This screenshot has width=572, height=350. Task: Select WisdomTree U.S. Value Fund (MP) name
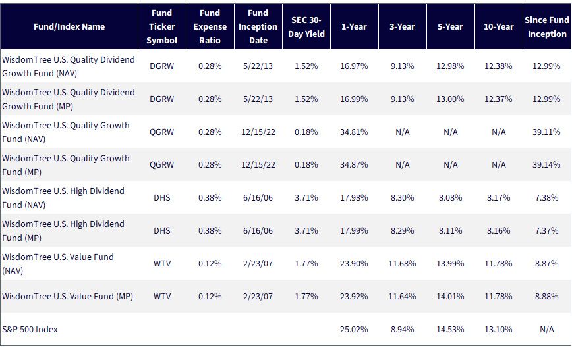coord(67,297)
